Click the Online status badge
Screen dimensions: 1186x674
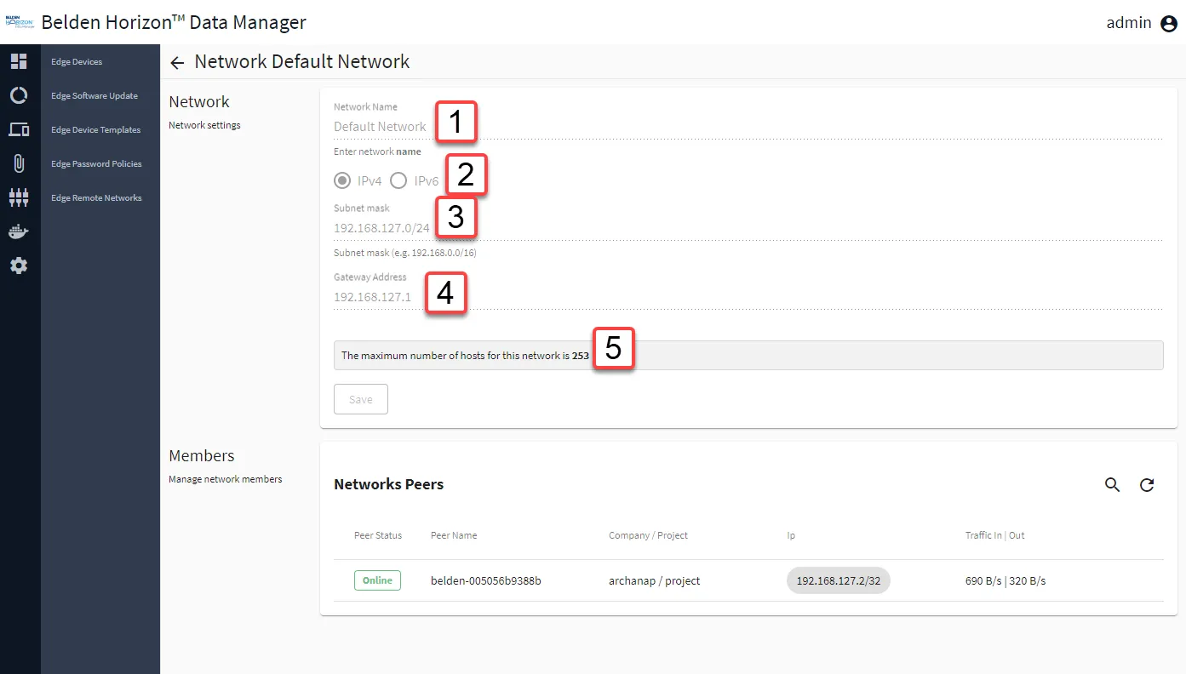[x=377, y=580]
